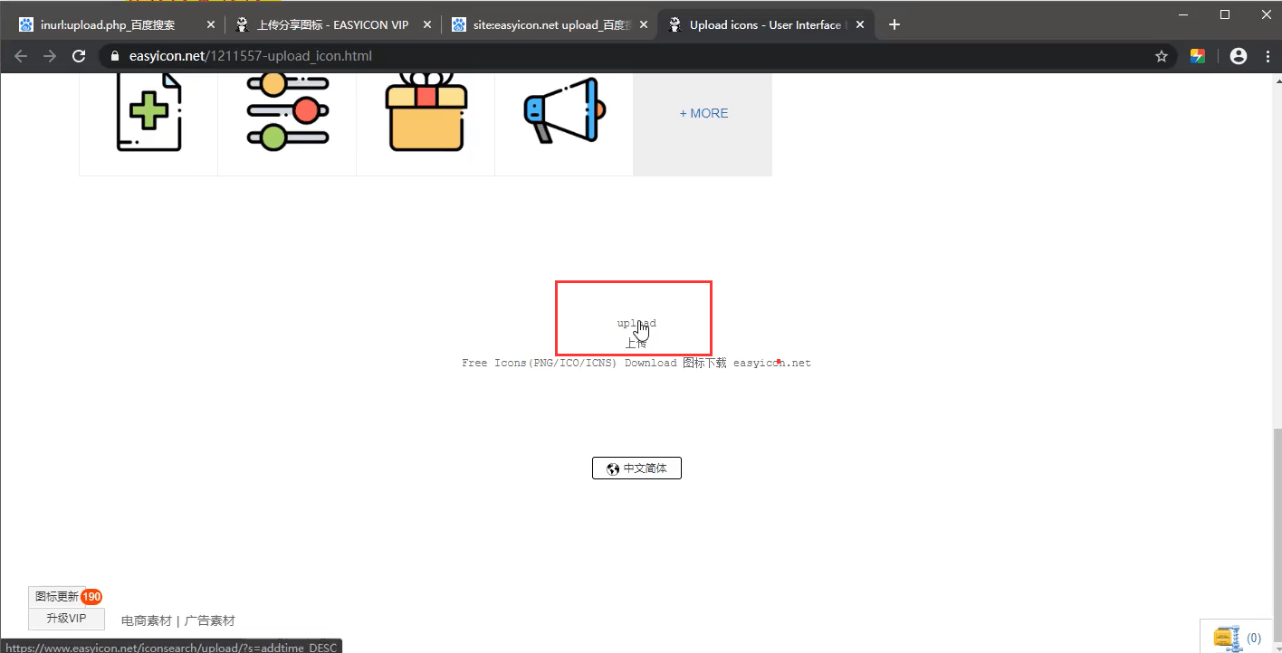Close the Upload icons tab
The height and width of the screenshot is (653, 1282).
click(x=859, y=25)
